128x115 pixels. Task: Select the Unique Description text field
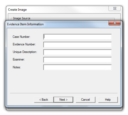(x=77, y=52)
